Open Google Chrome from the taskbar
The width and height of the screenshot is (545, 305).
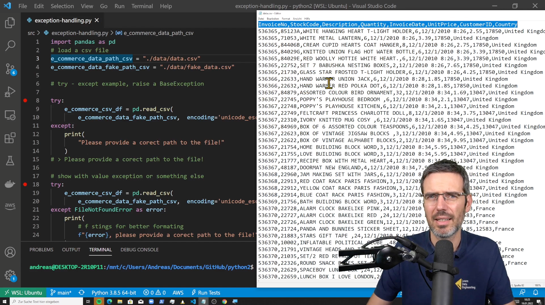tap(224, 301)
